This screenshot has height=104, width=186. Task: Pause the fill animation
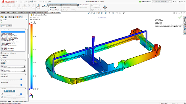[7, 91]
